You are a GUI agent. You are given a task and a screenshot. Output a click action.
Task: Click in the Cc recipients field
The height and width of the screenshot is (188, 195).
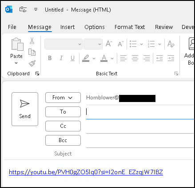click(x=140, y=127)
